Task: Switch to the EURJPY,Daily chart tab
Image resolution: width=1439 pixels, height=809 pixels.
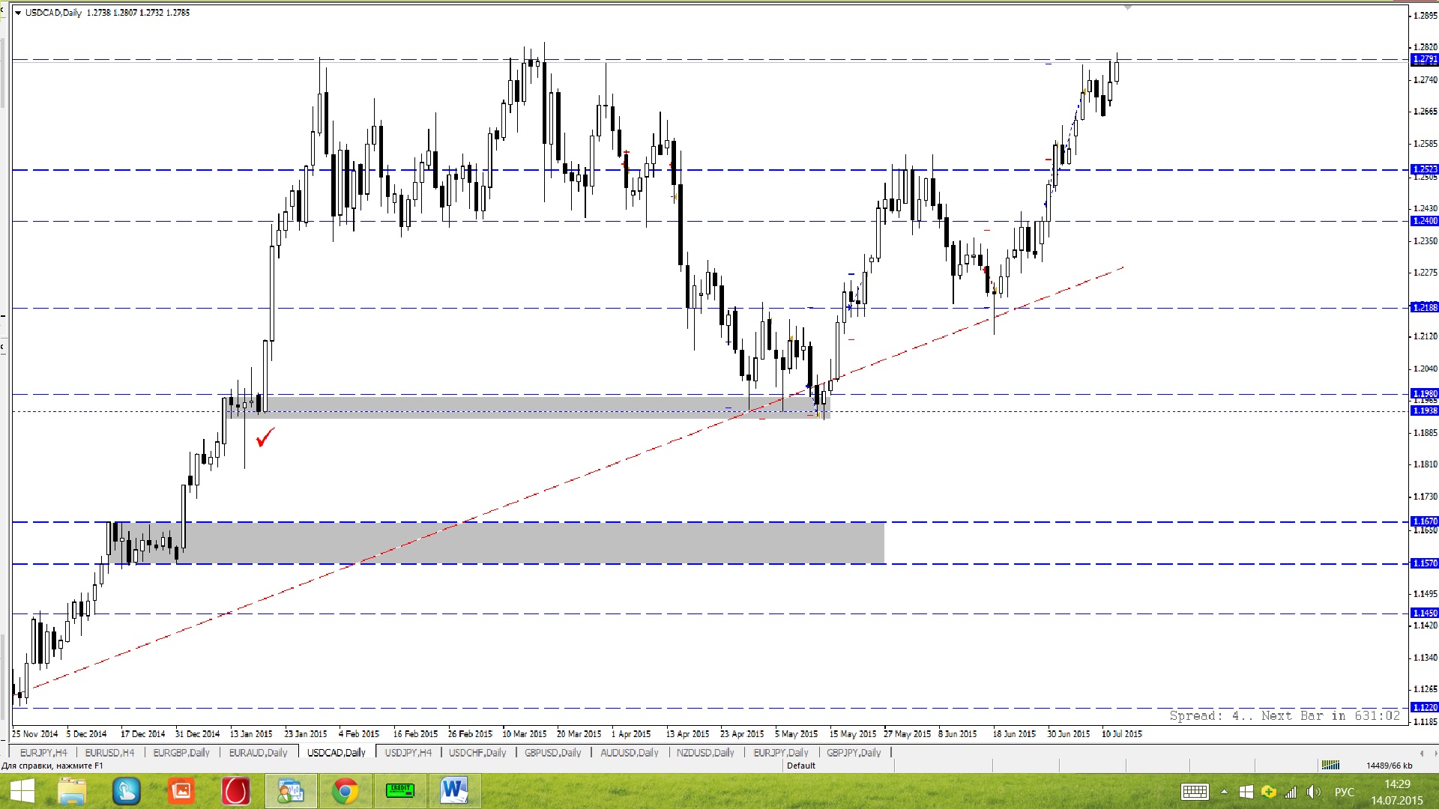Action: click(781, 753)
